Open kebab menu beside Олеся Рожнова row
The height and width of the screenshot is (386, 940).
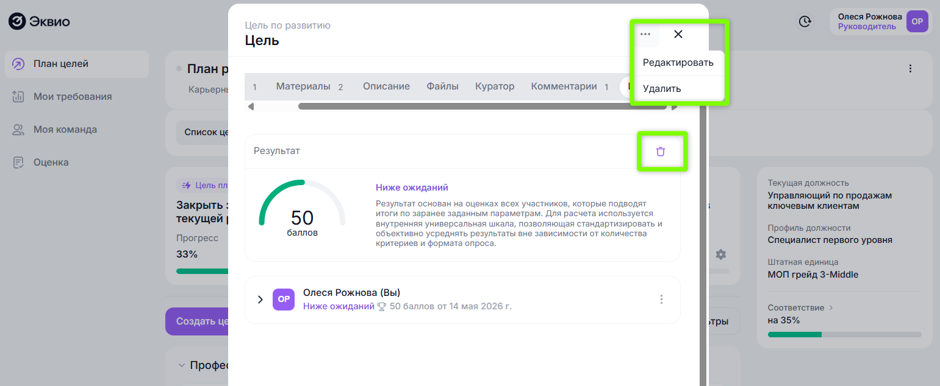pos(661,300)
